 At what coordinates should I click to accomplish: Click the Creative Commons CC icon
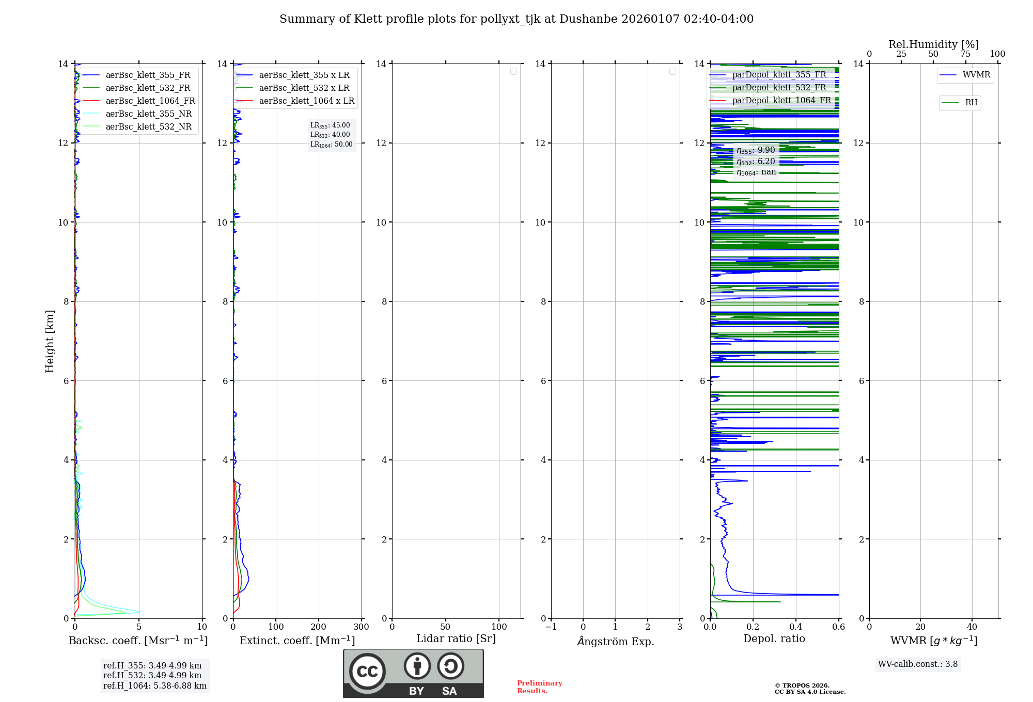(x=367, y=671)
